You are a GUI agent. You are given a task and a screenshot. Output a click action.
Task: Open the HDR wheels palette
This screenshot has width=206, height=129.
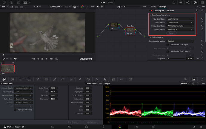click(x=29, y=79)
